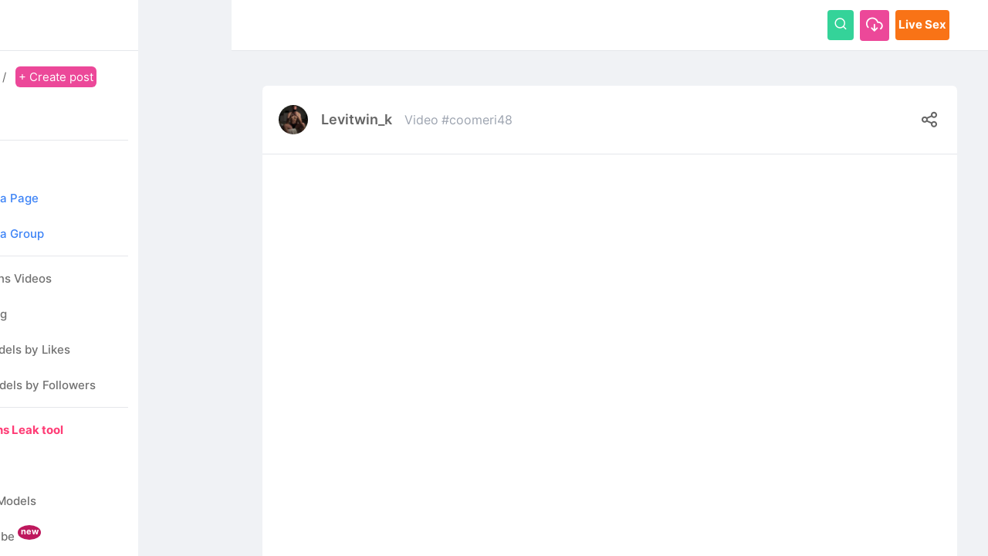Screen dimensions: 988x556
Task: Click the '+ Create post' button
Action: [56, 77]
